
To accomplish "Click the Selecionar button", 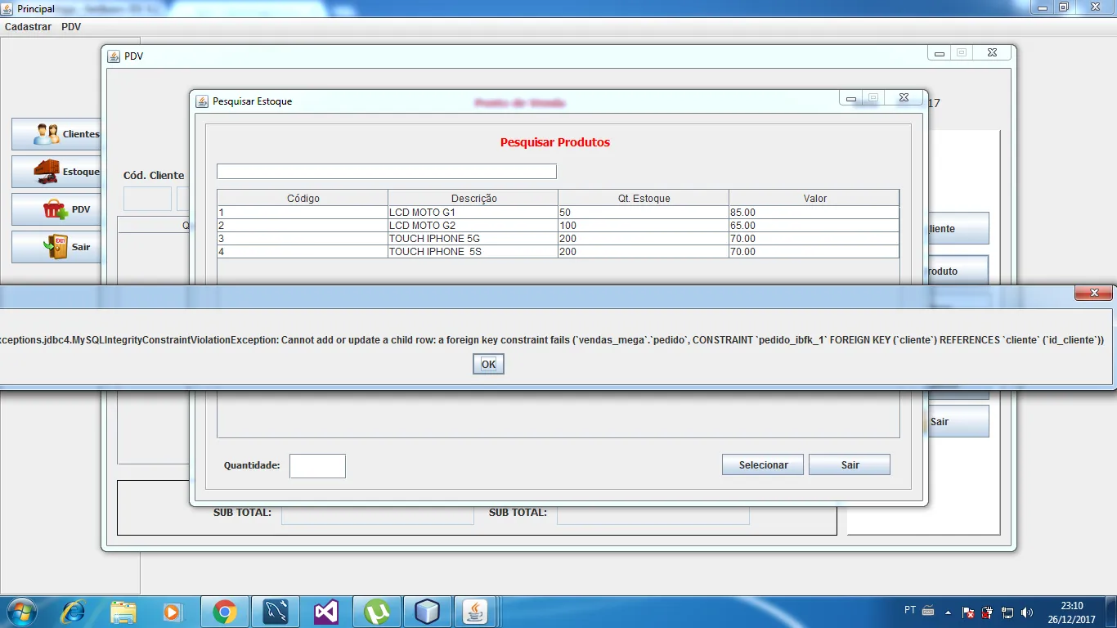I will coord(762,464).
